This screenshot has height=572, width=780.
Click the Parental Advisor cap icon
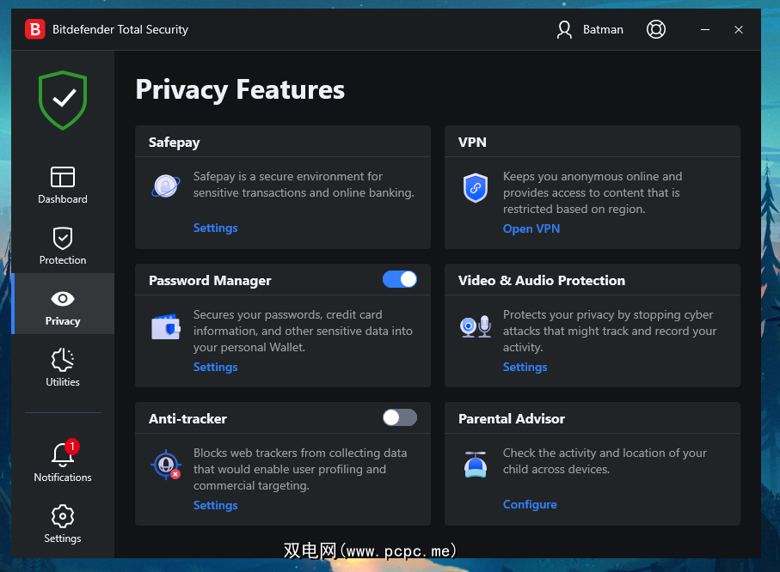pyautogui.click(x=475, y=464)
